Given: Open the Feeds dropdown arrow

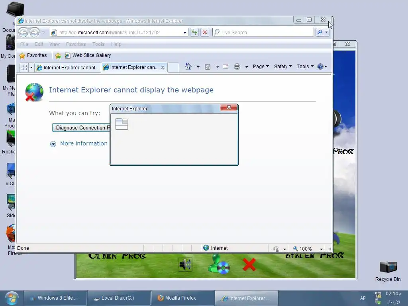Looking at the screenshot, I should click(x=218, y=67).
